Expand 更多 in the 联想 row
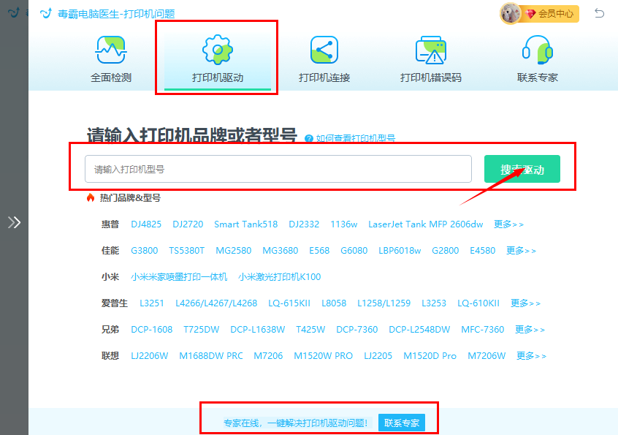 (531, 356)
